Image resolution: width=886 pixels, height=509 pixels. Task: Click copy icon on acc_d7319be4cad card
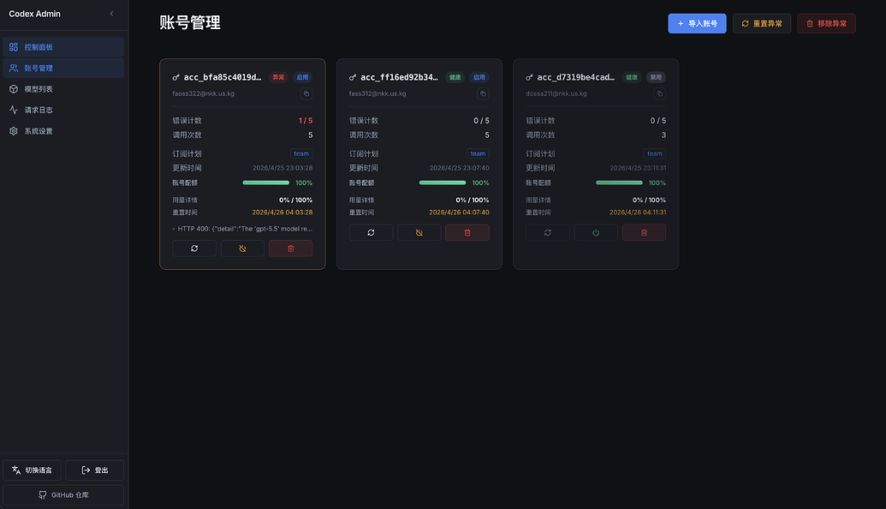[x=659, y=93]
